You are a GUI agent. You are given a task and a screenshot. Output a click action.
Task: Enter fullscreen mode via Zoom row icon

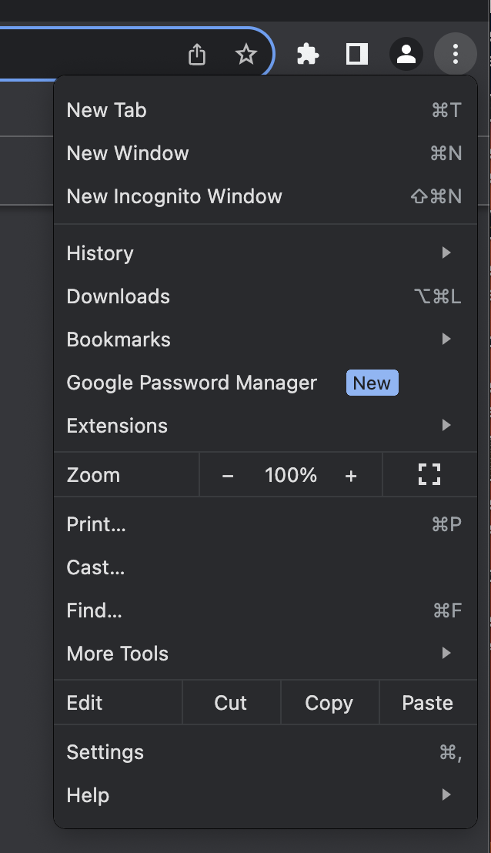coord(429,475)
